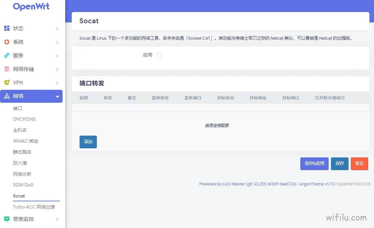Screen dimensions: 374x228
Task: Open the 防火墙 submenu item
Action: 20,163
